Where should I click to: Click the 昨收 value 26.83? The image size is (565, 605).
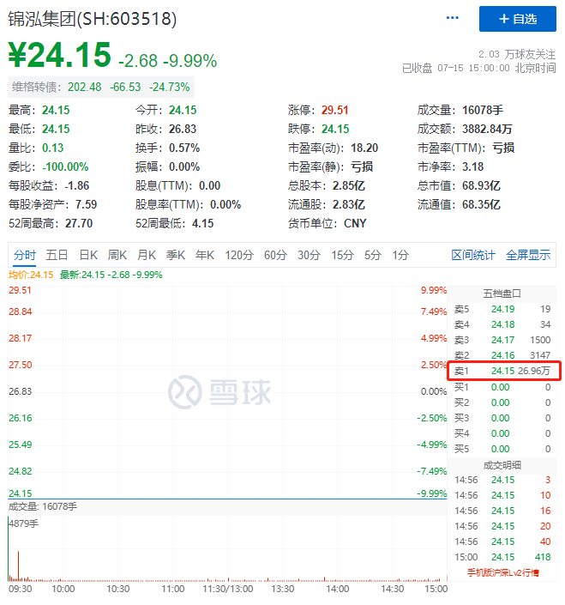[x=183, y=129]
